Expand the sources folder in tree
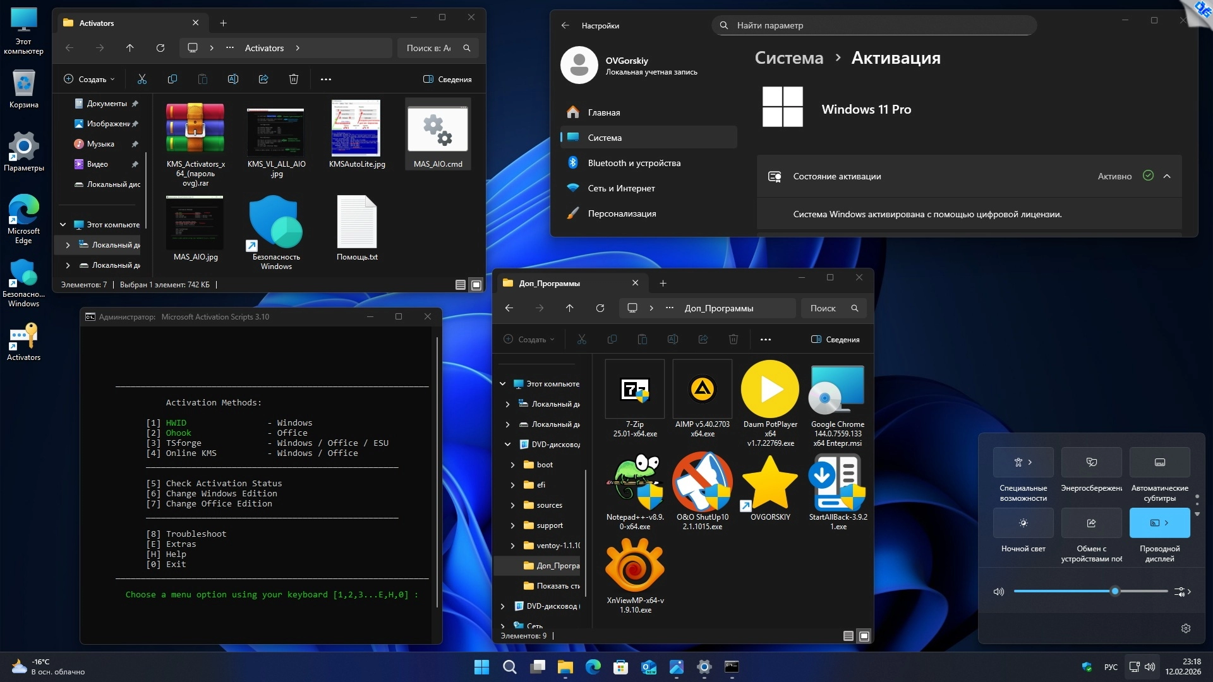Image resolution: width=1213 pixels, height=682 pixels. (x=512, y=505)
